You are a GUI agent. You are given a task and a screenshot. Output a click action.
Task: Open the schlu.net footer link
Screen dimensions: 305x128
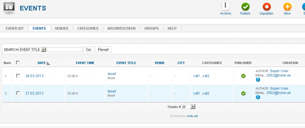[x=192, y=116]
